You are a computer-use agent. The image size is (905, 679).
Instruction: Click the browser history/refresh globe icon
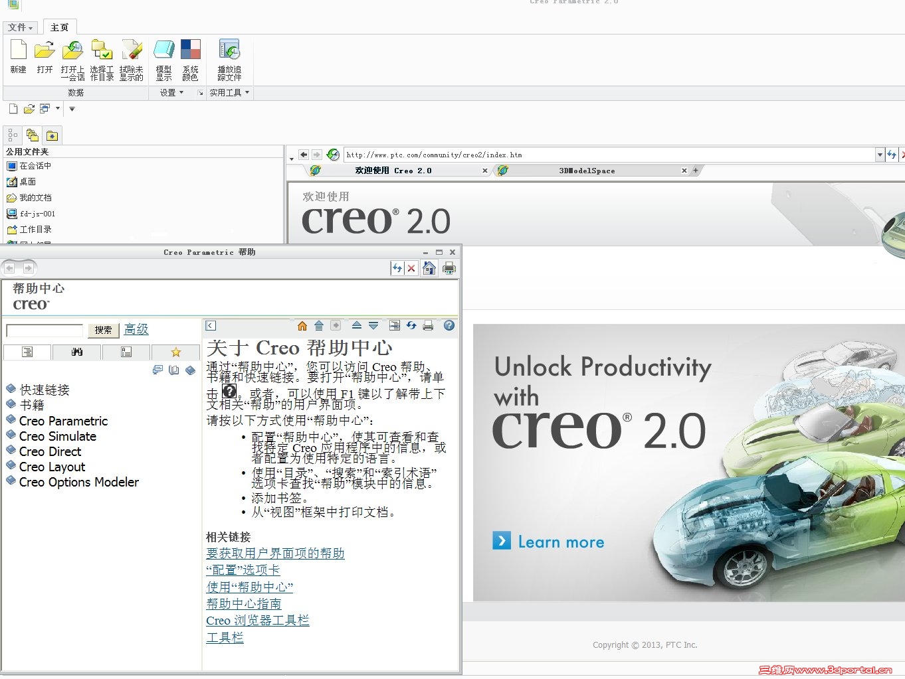click(334, 155)
